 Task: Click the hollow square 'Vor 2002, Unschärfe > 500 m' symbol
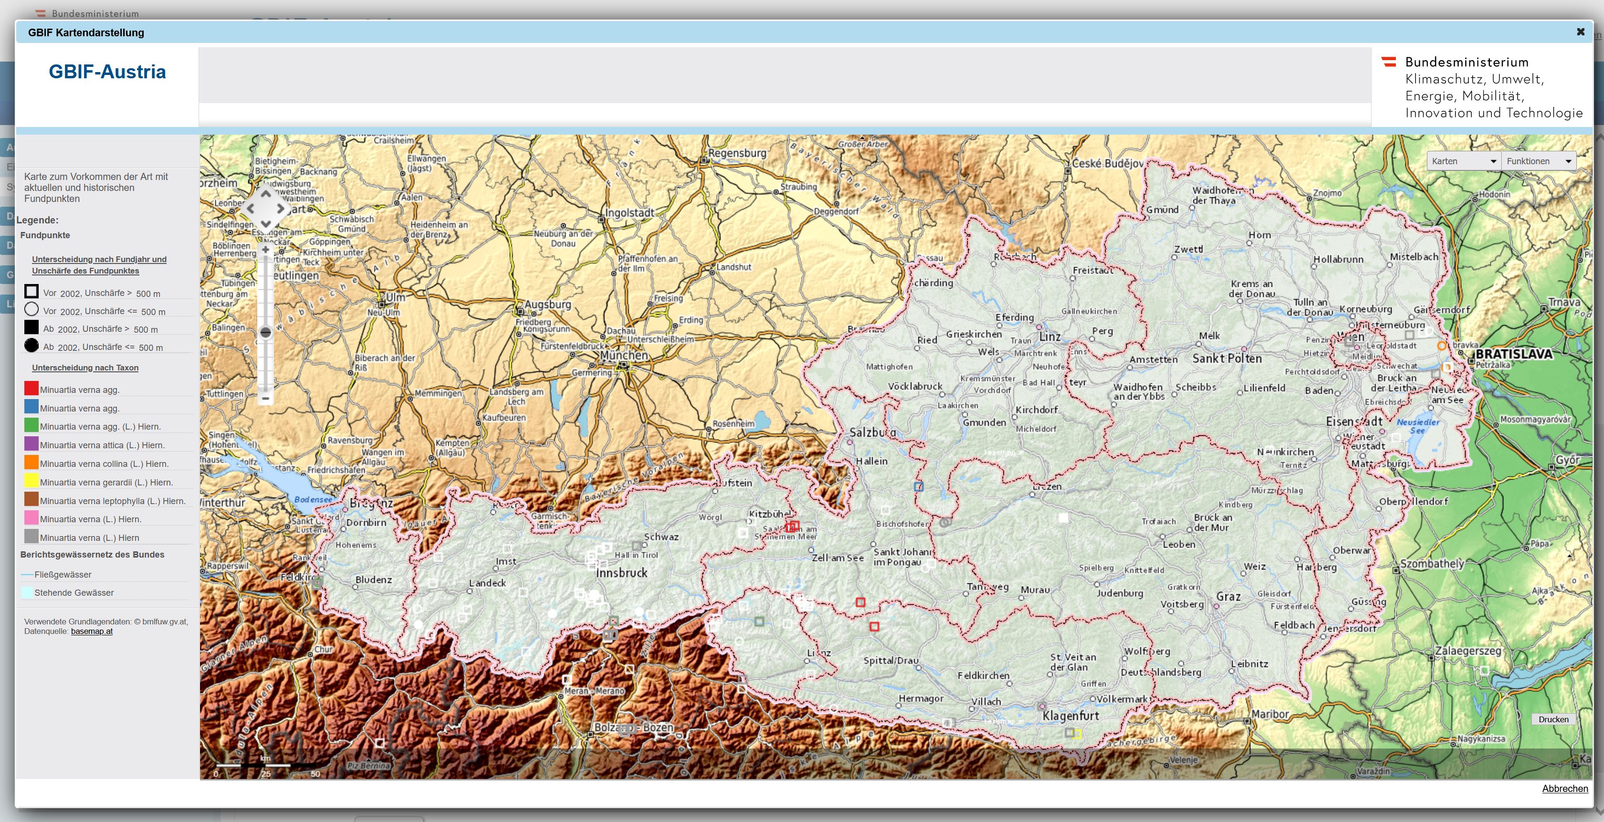click(31, 291)
